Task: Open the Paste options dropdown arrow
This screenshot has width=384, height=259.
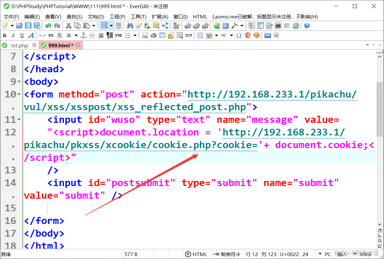Action: point(94,26)
